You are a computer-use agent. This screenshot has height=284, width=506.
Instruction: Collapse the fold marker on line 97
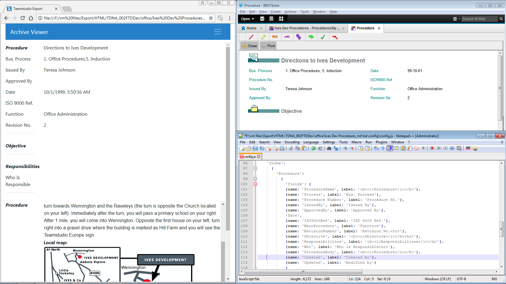255,168
